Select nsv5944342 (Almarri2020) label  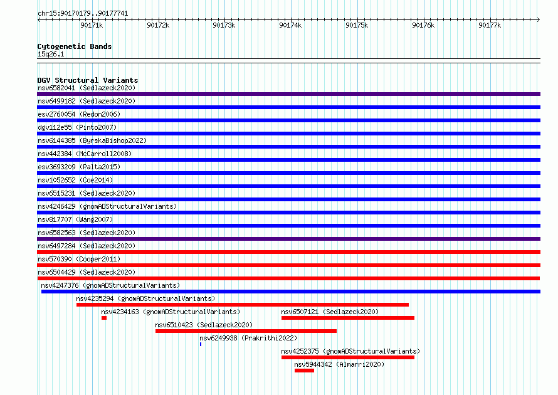(x=339, y=364)
